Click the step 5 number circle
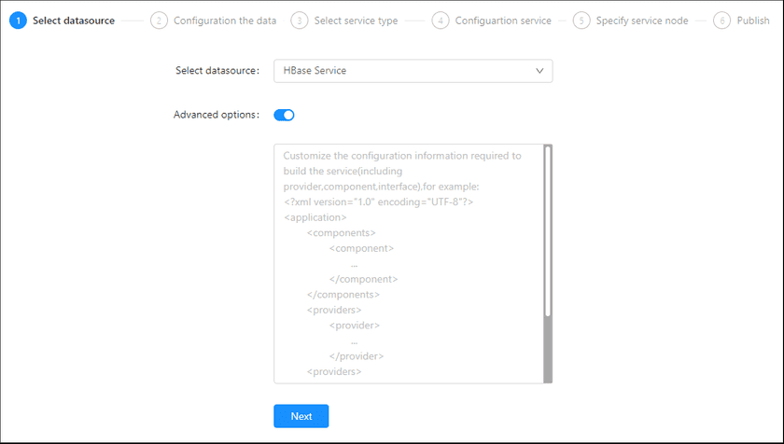Image resolution: width=784 pixels, height=444 pixels. (581, 21)
